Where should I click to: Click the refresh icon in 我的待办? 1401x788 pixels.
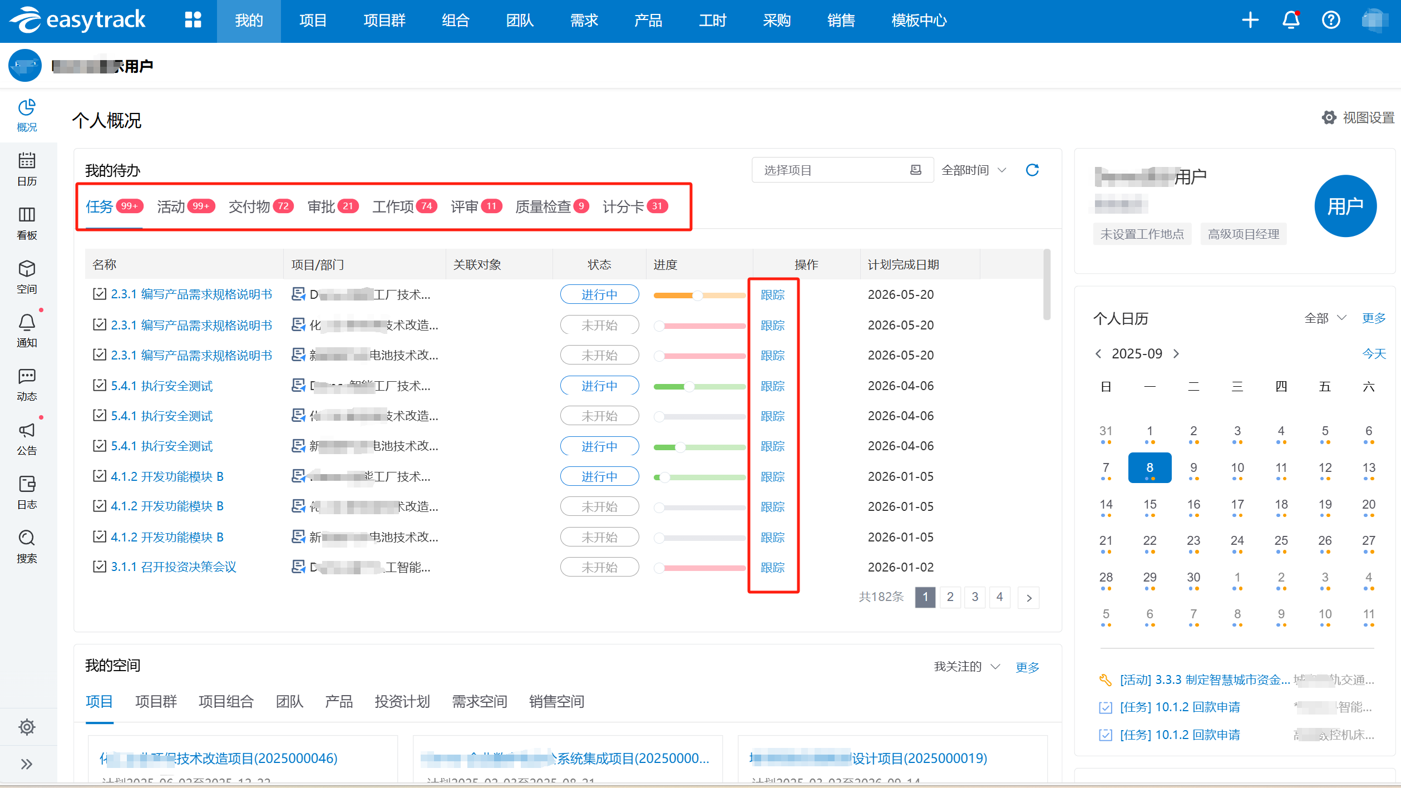(x=1032, y=170)
